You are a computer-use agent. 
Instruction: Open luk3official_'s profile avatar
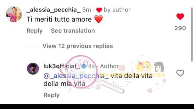33,69
